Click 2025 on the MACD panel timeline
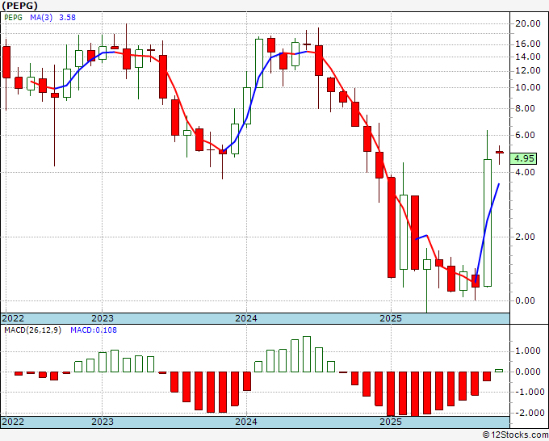Image resolution: width=549 pixels, height=441 pixels. pos(391,422)
